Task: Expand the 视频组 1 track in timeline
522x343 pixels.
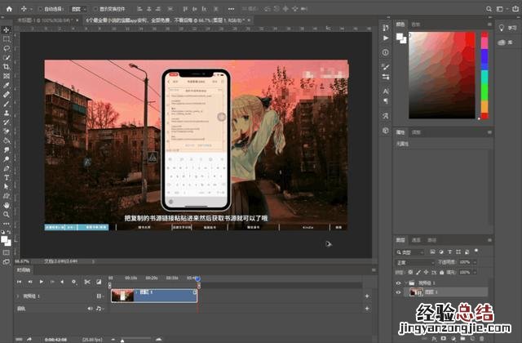Action: tap(18, 295)
